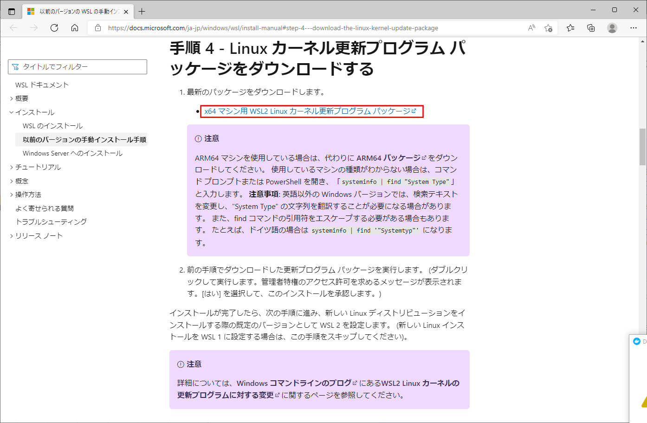This screenshot has height=423, width=647.
Task: Open the tab actions menu icon
Action: coord(12,11)
